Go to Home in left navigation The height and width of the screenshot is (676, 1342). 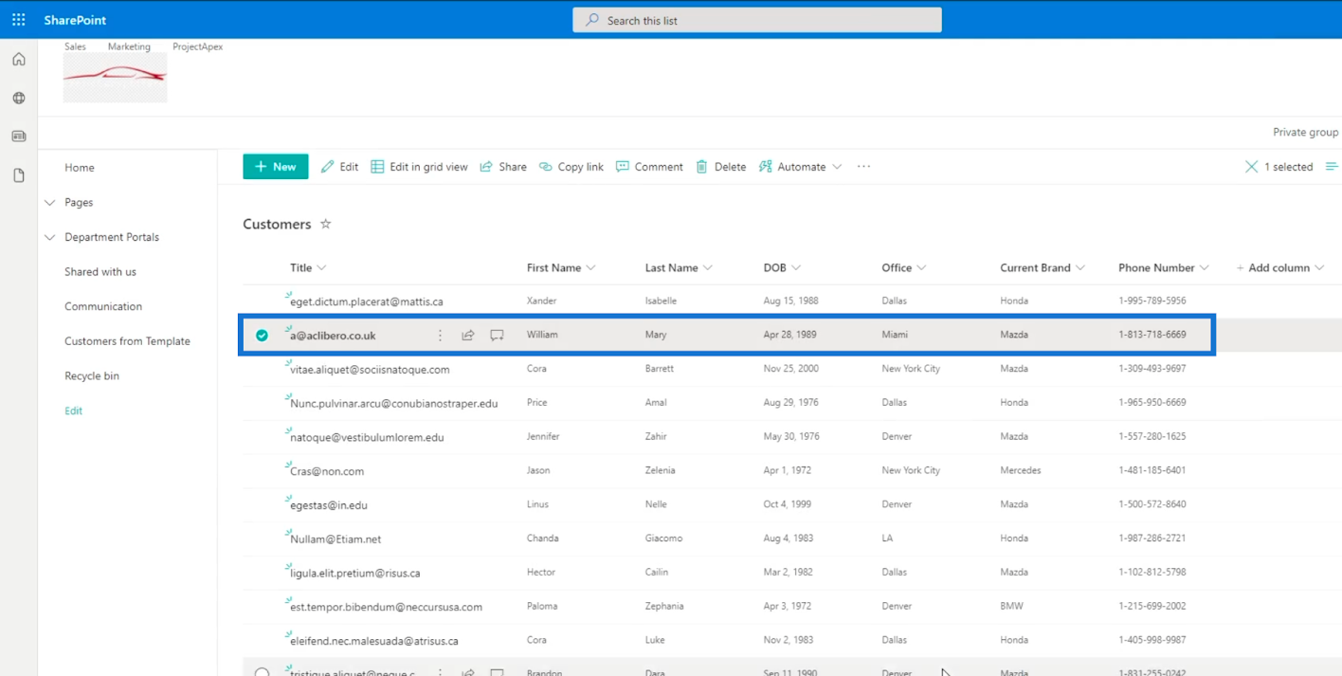pyautogui.click(x=80, y=168)
